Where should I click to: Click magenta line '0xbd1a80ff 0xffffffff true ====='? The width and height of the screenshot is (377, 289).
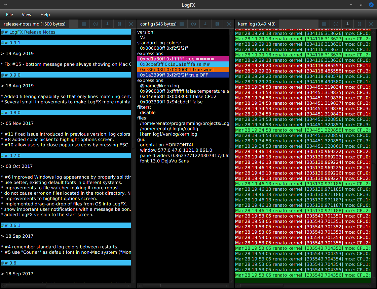point(183,59)
